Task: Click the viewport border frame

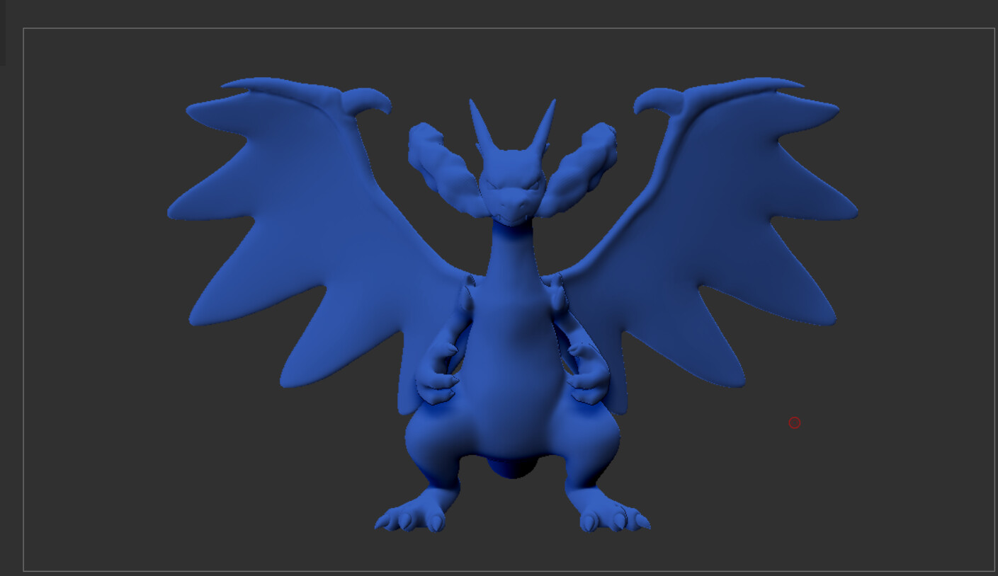Action: [x=496, y=28]
